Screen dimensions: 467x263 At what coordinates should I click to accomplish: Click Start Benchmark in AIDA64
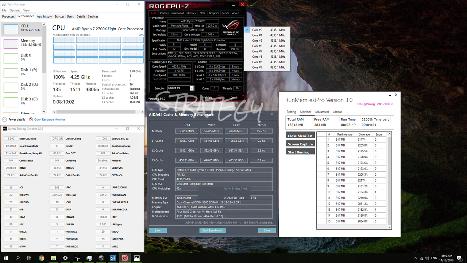pyautogui.click(x=213, y=230)
